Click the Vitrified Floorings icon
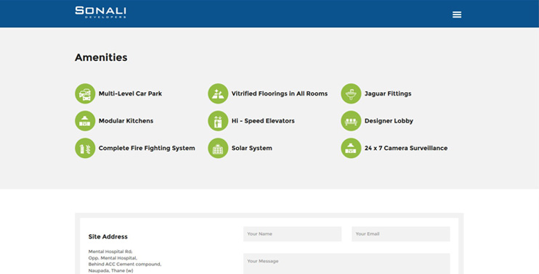Image resolution: width=539 pixels, height=274 pixels. click(218, 94)
